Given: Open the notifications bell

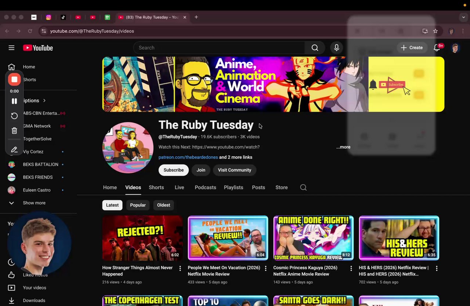Looking at the screenshot, I should tap(437, 48).
